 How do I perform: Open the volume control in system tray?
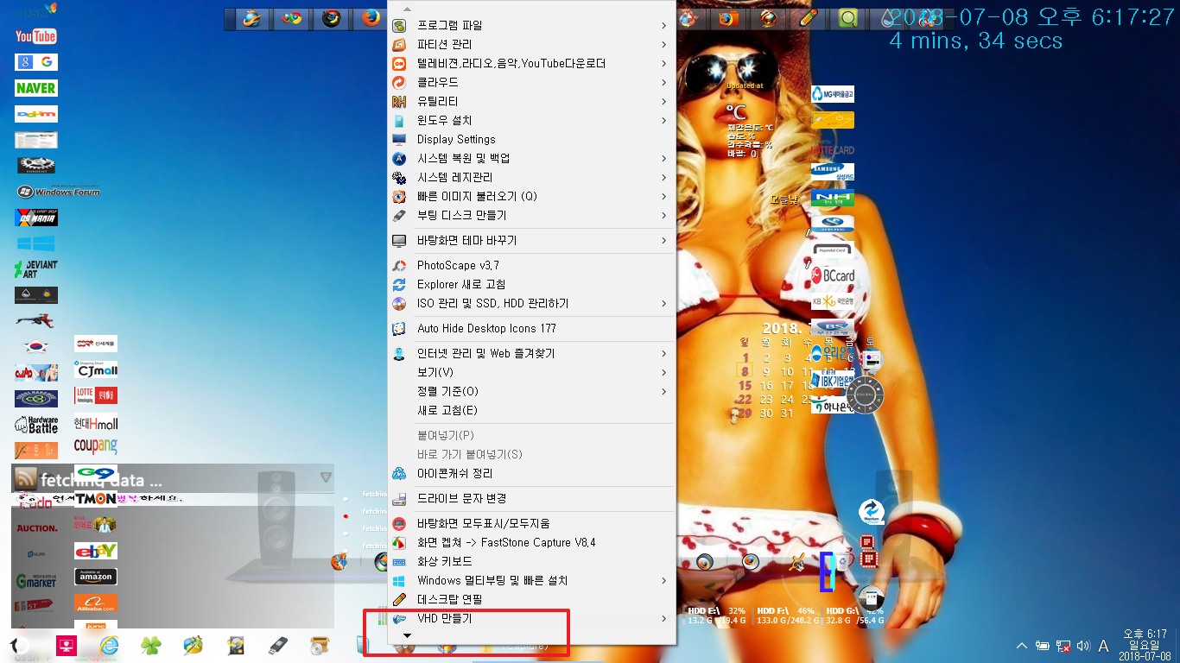tap(1083, 646)
